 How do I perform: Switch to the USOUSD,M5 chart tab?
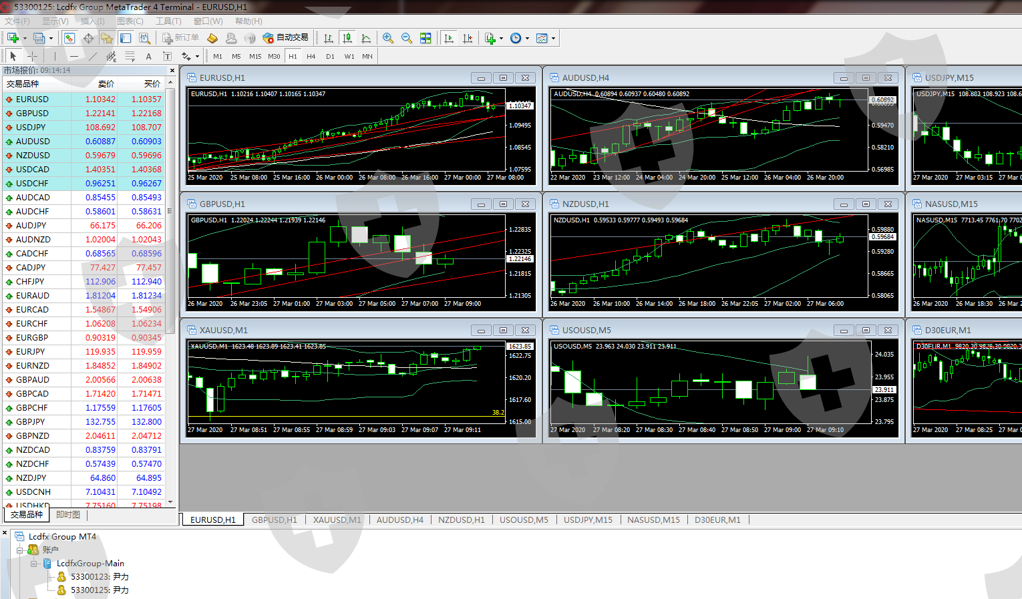pyautogui.click(x=524, y=520)
